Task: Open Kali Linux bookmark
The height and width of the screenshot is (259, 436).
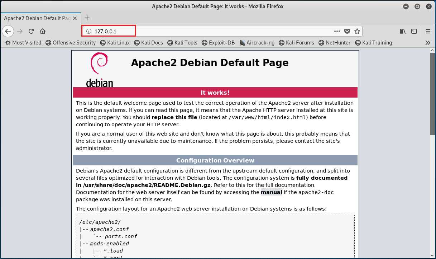Action: coord(115,43)
